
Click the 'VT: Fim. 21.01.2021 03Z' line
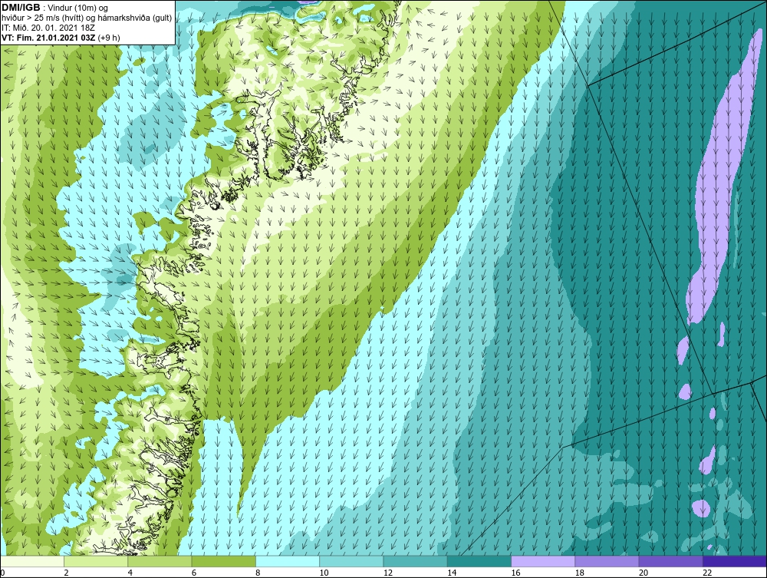(49, 37)
